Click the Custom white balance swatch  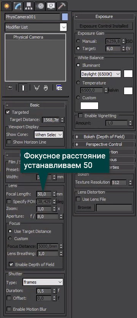(x=89, y=106)
